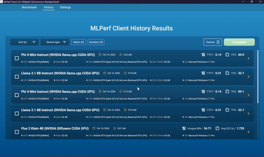Click the TTFT icon in Llama 9:18 AM row

(203, 73)
